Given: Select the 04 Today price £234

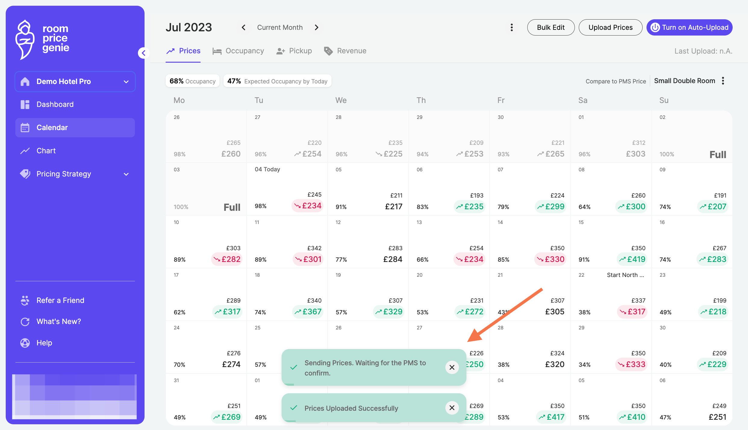Looking at the screenshot, I should pyautogui.click(x=307, y=206).
